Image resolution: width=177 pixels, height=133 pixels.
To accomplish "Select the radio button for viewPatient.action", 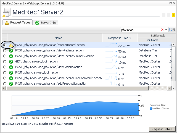I will [x=5, y=67].
